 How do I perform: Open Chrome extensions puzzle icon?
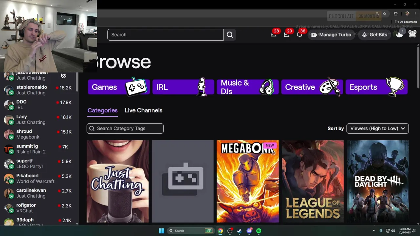click(395, 14)
